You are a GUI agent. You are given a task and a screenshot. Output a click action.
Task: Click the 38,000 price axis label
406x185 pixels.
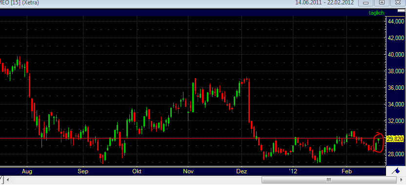click(x=396, y=71)
